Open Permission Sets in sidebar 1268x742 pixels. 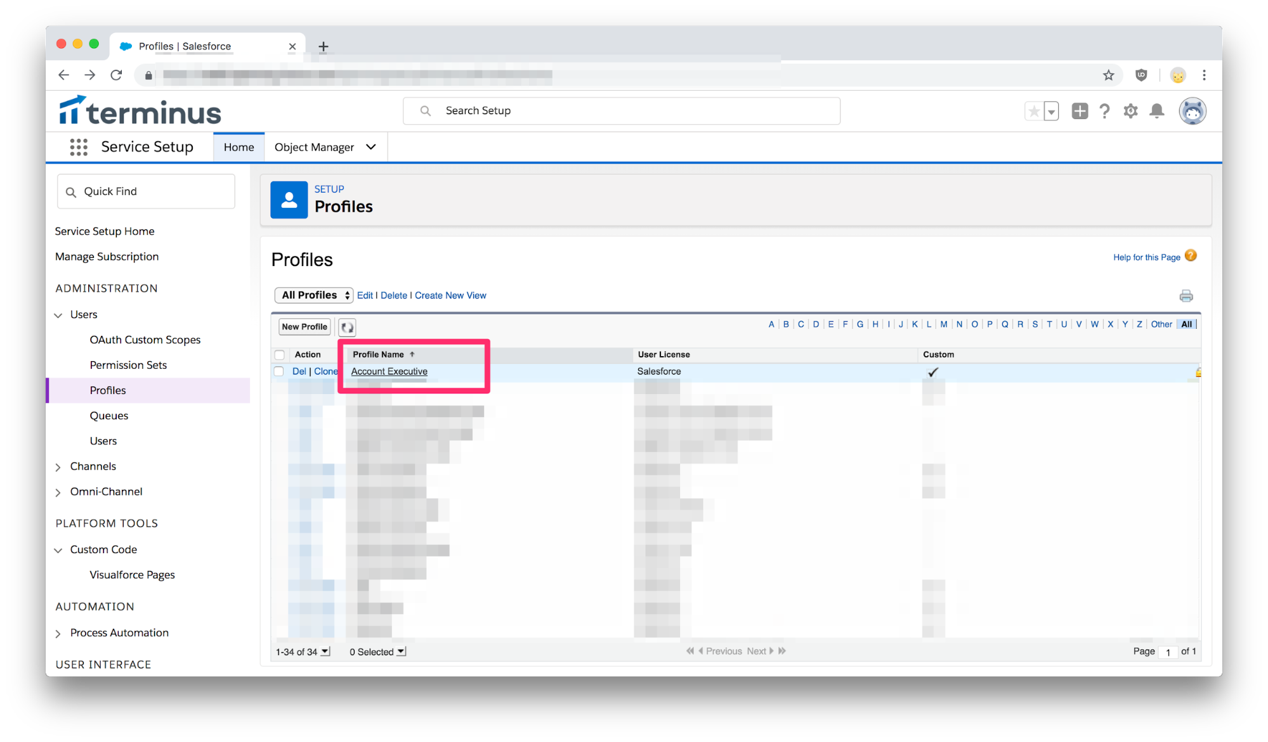(x=128, y=365)
